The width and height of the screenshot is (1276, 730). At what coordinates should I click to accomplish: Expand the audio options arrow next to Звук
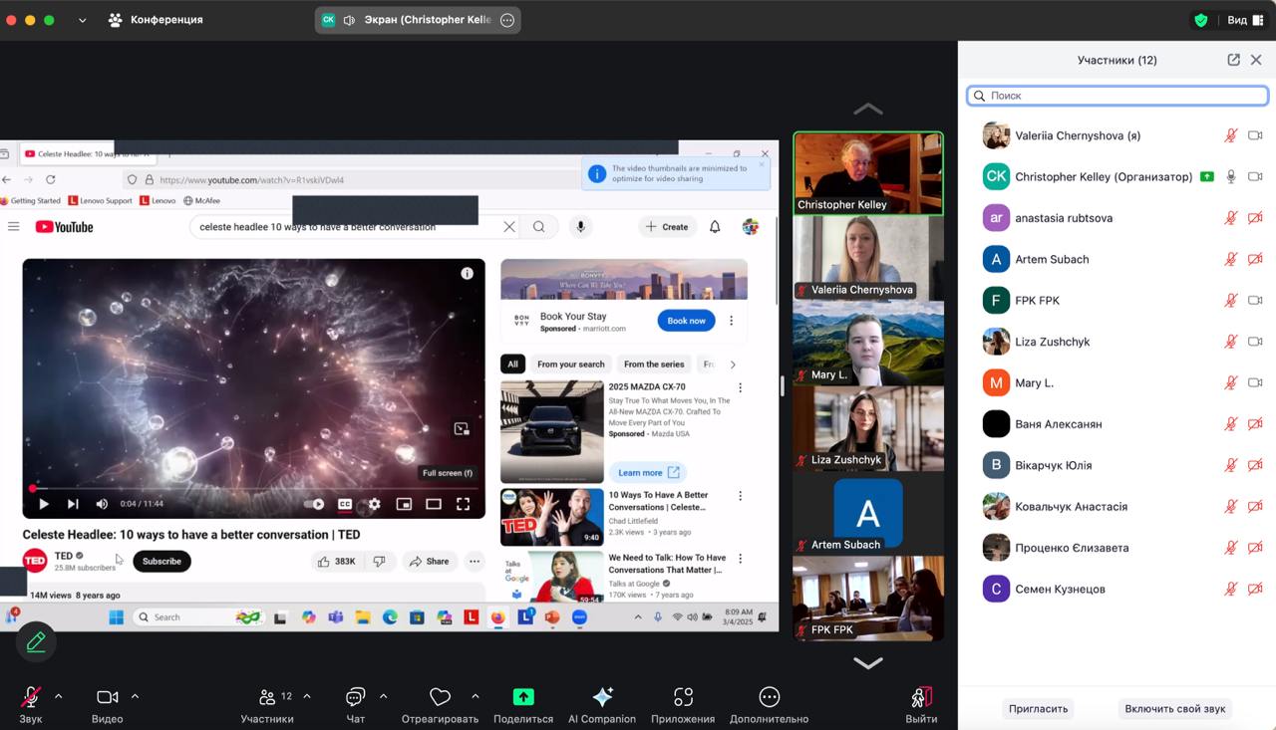pyautogui.click(x=58, y=696)
